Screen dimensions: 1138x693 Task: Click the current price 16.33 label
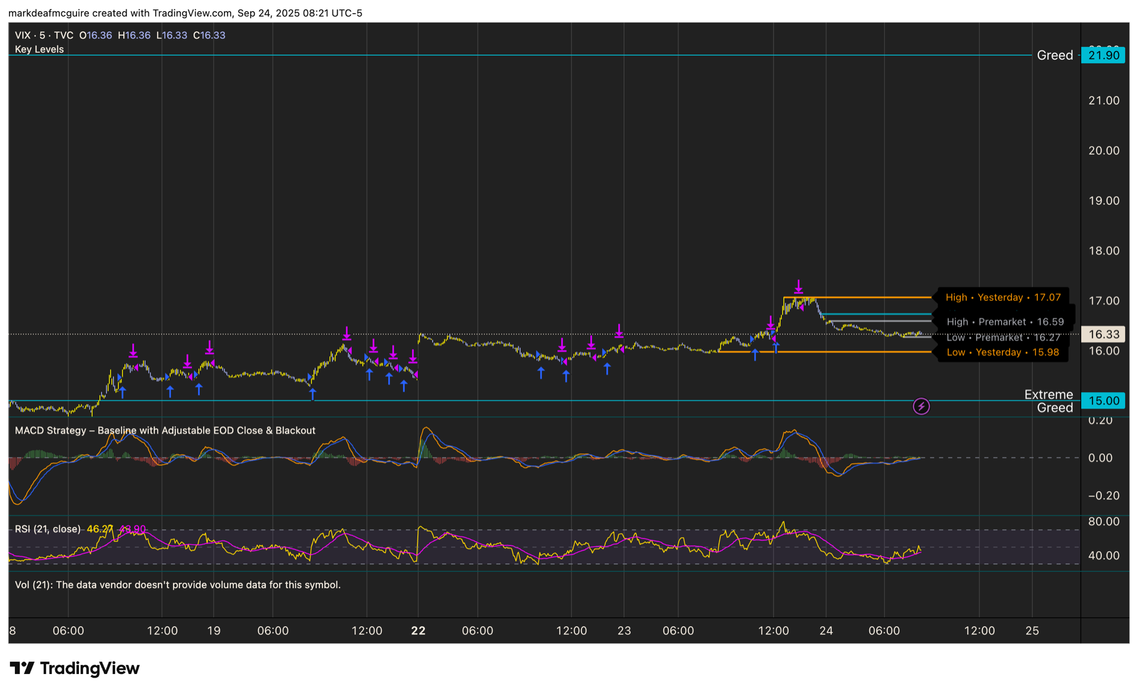[1103, 334]
